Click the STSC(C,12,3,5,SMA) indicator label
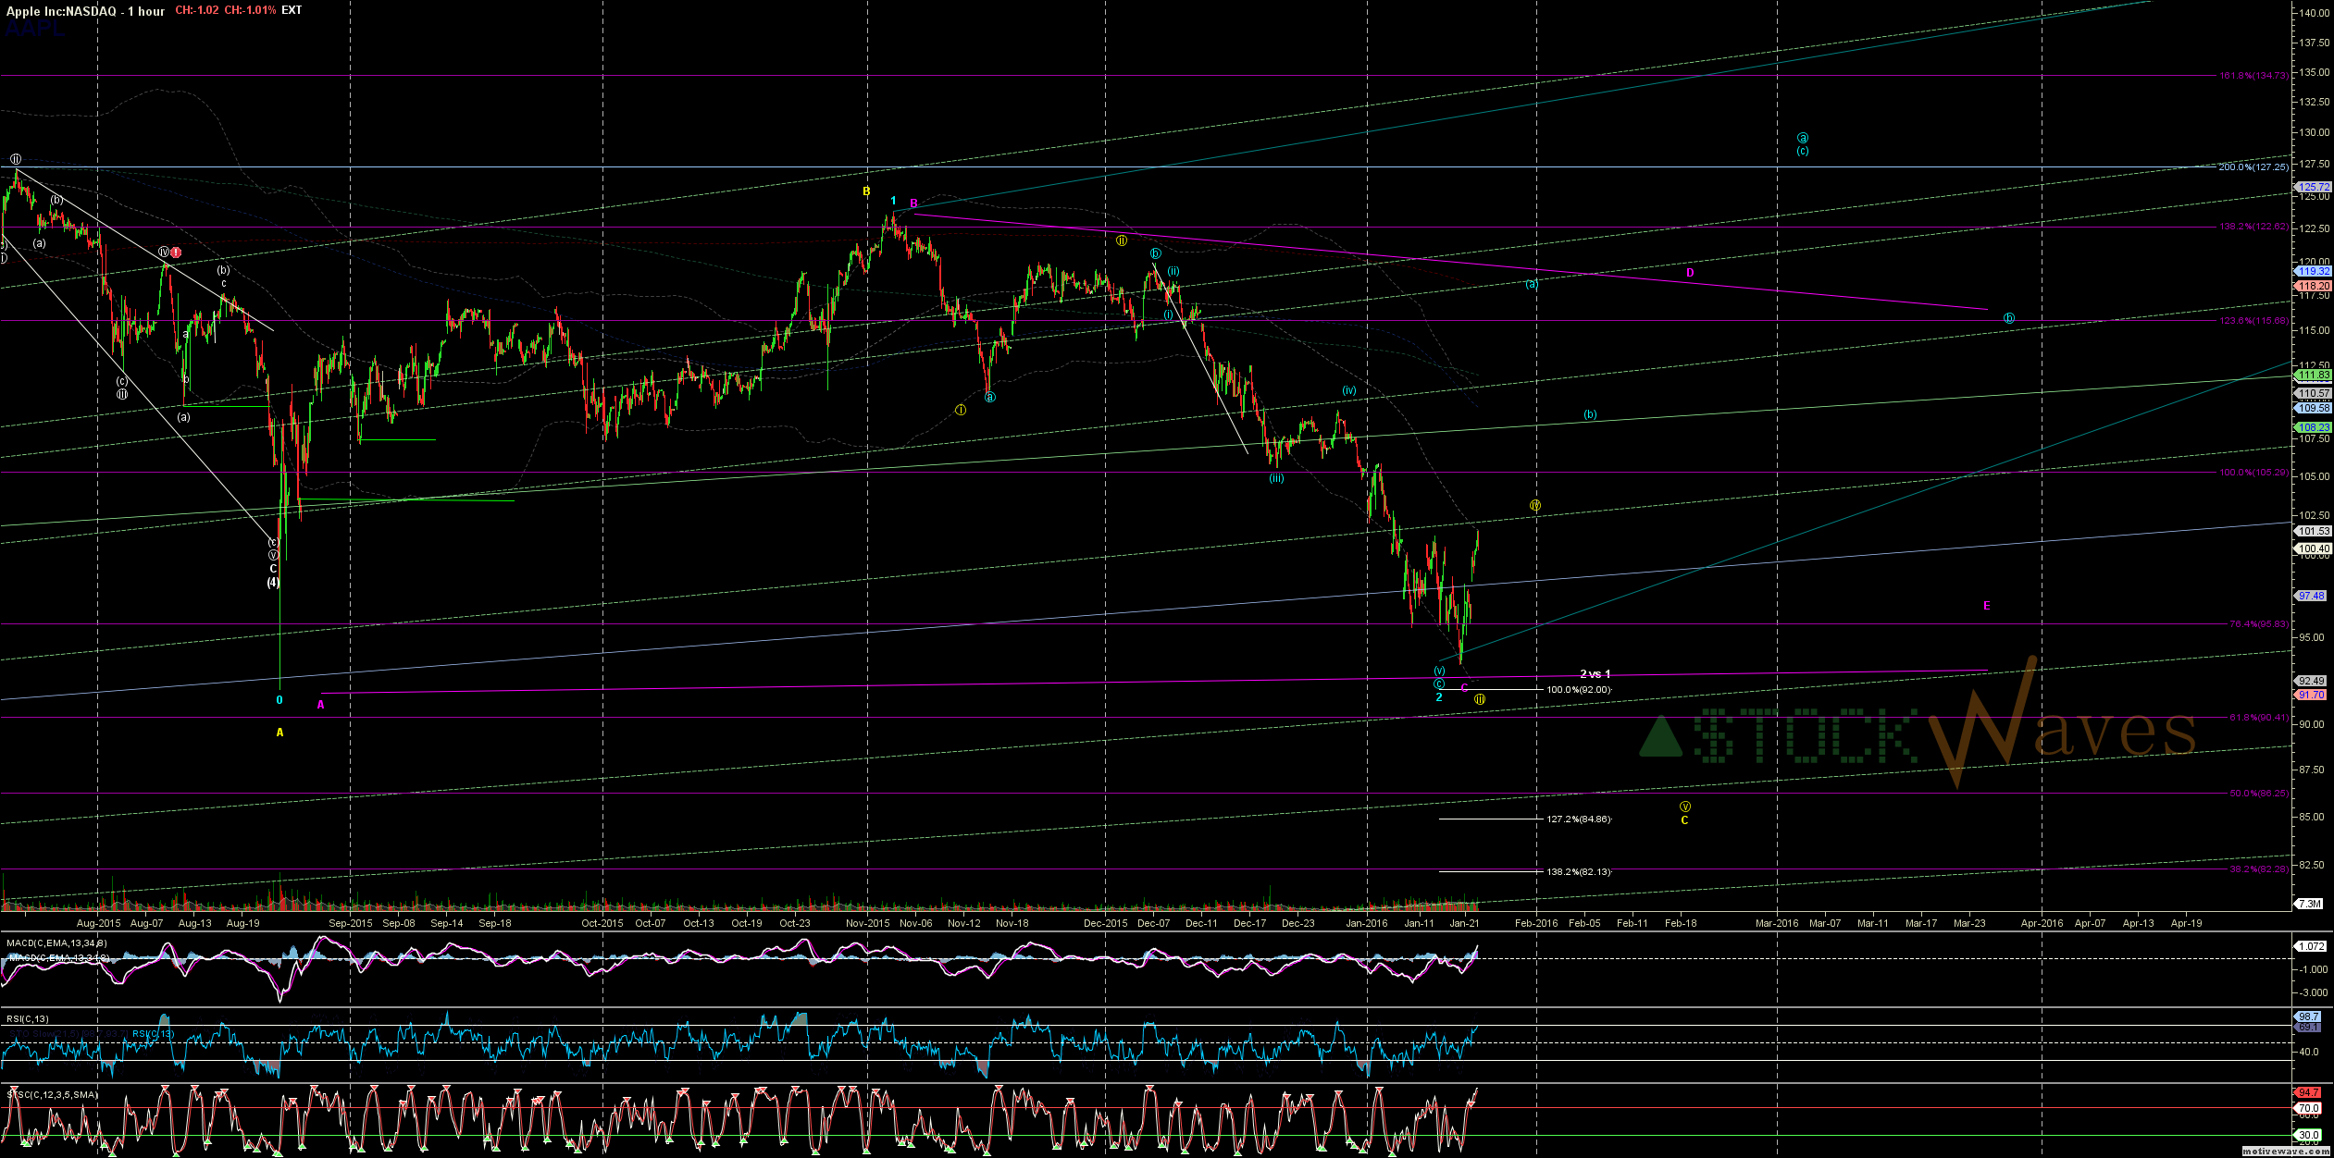 pos(52,1095)
